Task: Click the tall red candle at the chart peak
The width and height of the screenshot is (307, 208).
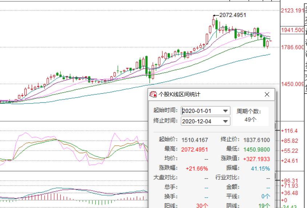Action: (x=214, y=21)
